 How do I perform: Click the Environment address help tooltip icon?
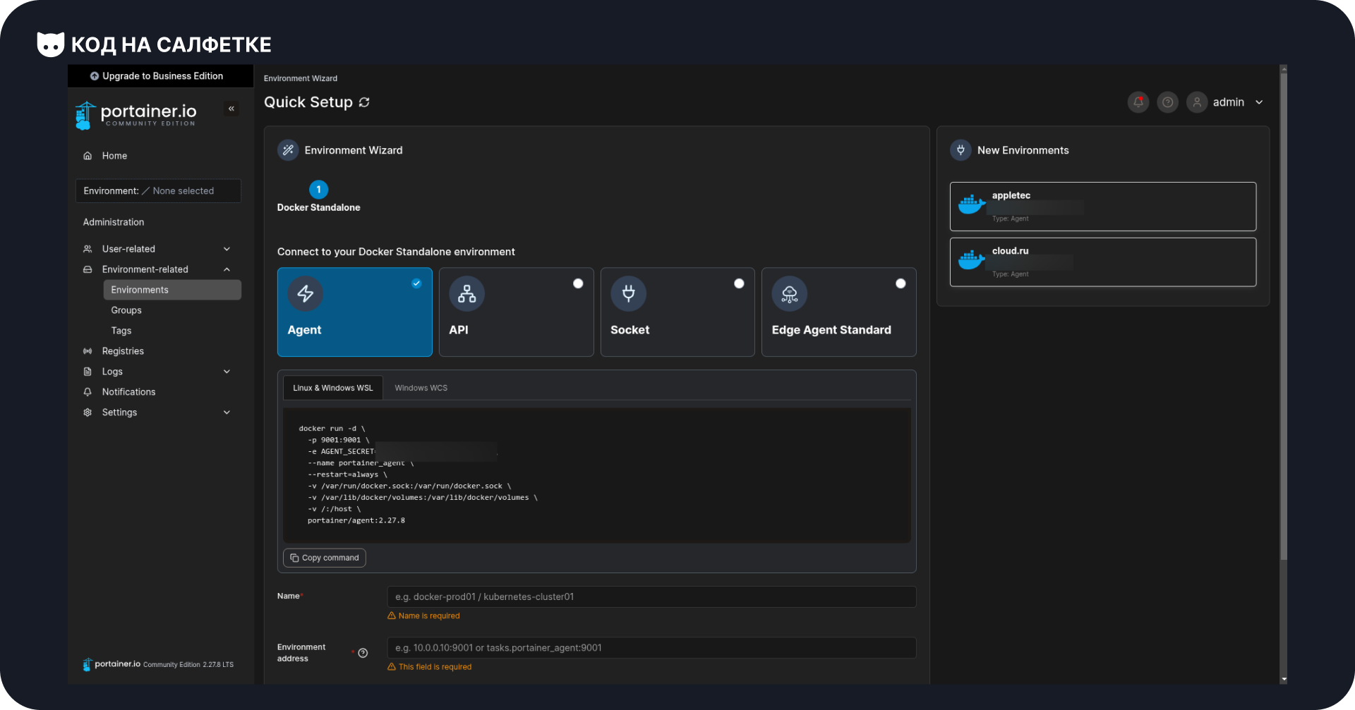click(363, 653)
